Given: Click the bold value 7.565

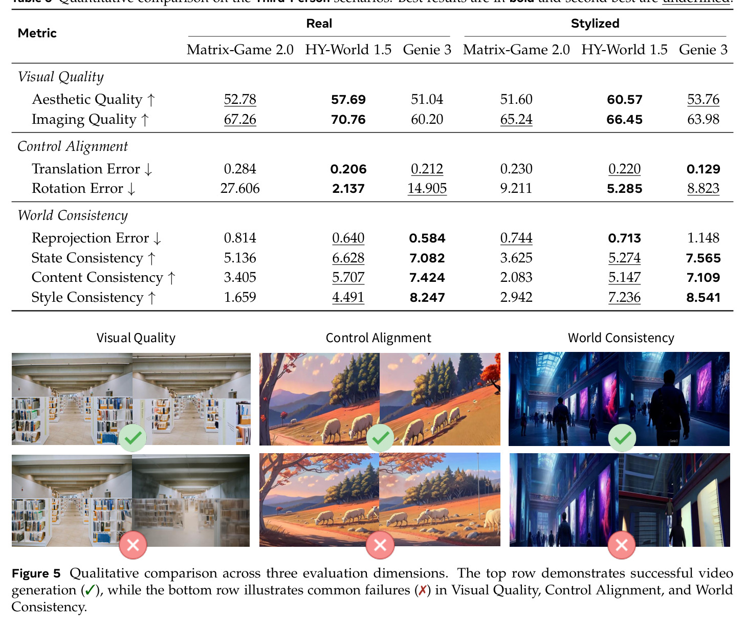Looking at the screenshot, I should click(703, 258).
